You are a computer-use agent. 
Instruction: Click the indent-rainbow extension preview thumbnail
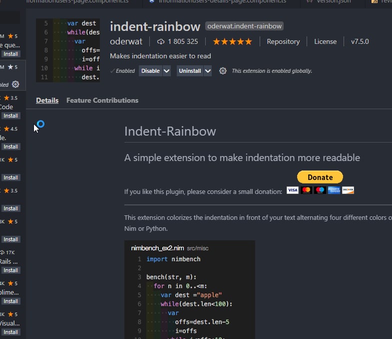[68, 50]
